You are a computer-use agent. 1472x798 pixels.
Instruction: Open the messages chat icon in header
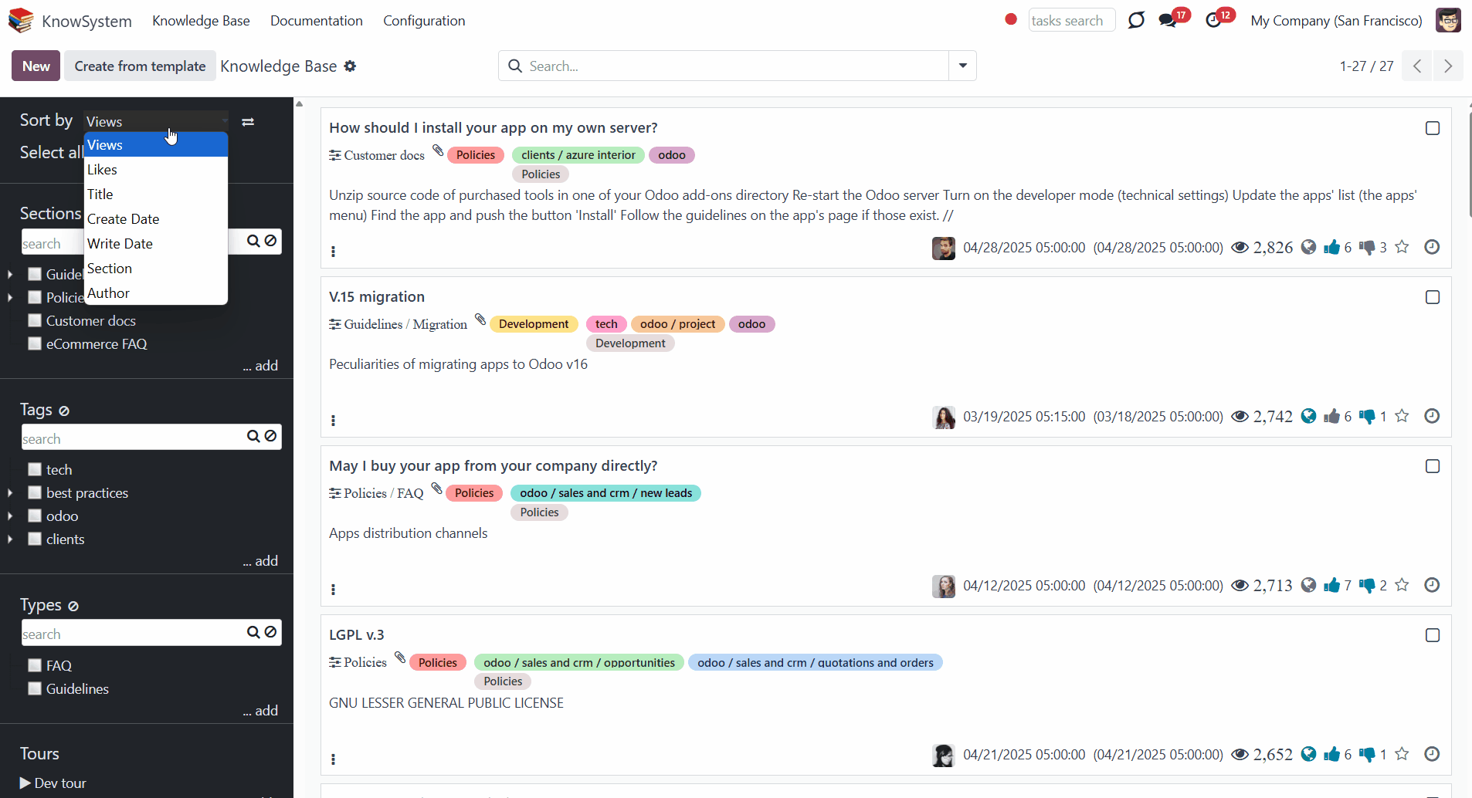click(1167, 21)
